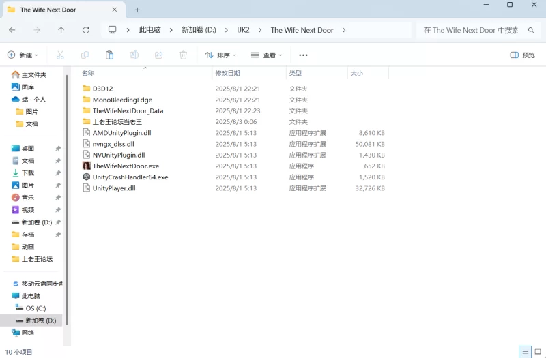
Task: Sort by 类型 column header
Action: tap(296, 73)
